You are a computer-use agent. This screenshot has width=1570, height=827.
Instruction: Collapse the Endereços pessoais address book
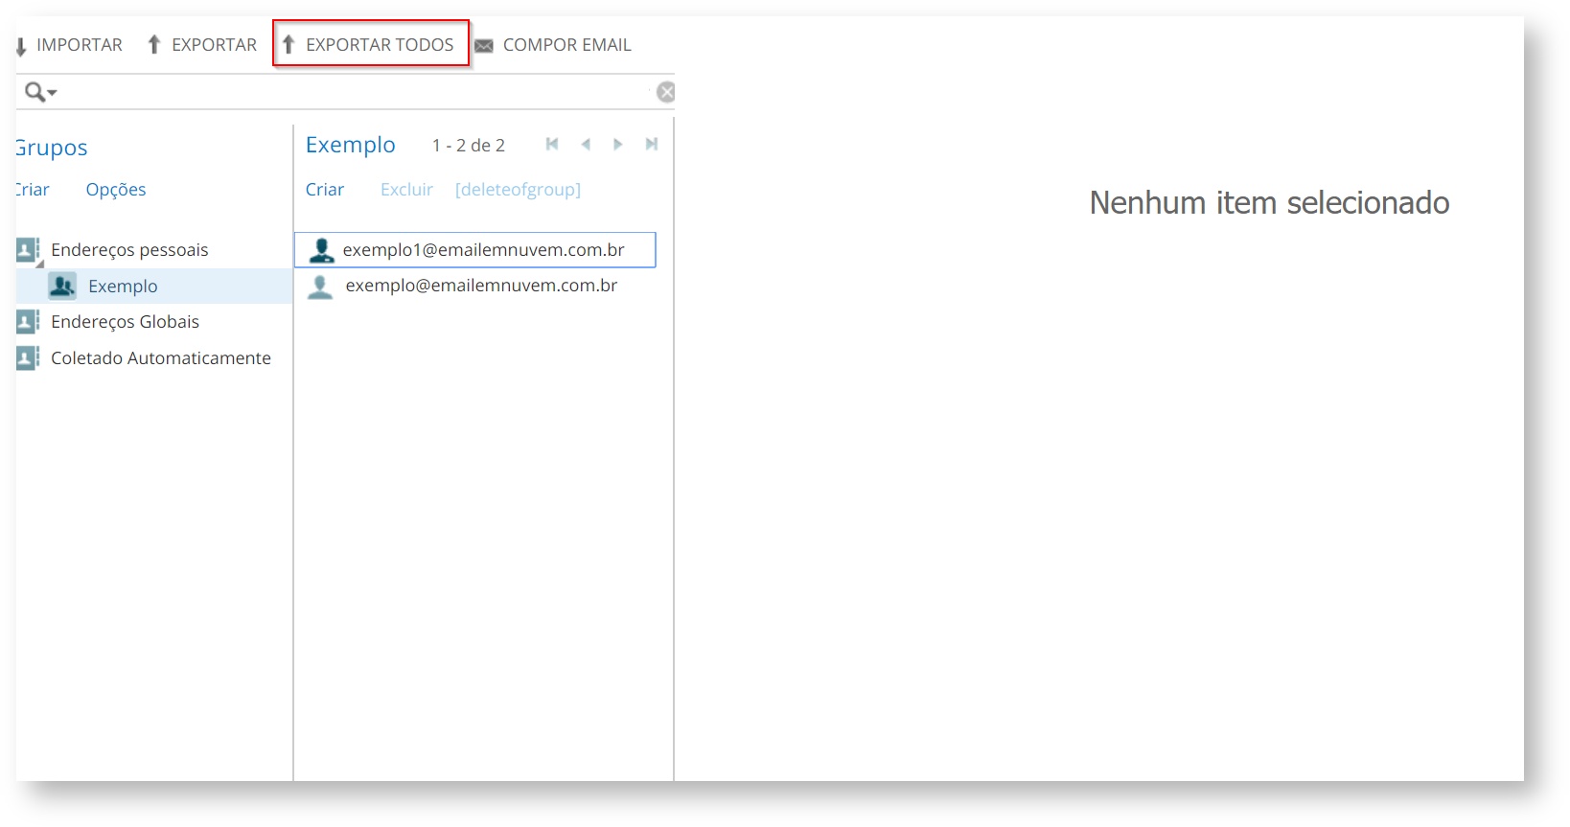[x=39, y=263]
